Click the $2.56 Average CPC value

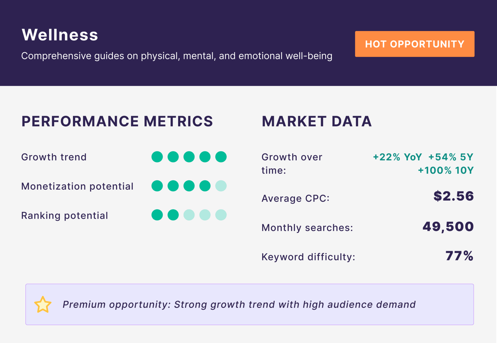pos(454,196)
